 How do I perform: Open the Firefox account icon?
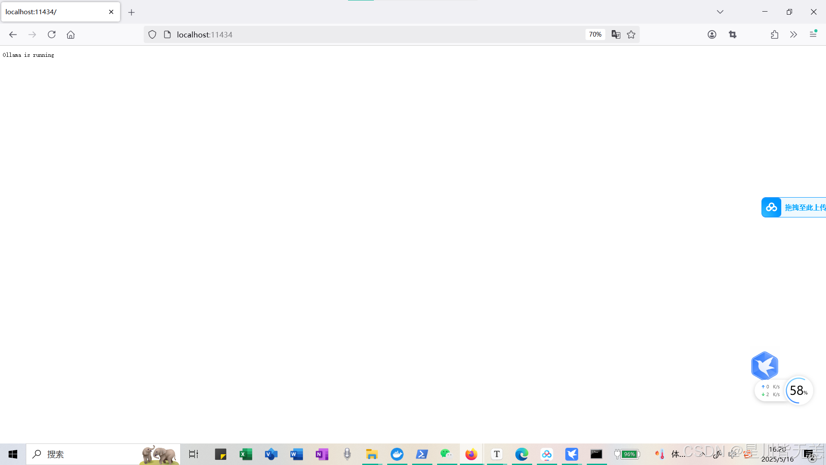coord(712,34)
